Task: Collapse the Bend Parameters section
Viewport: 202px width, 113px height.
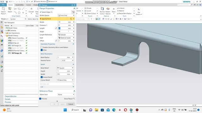Action: (73, 54)
